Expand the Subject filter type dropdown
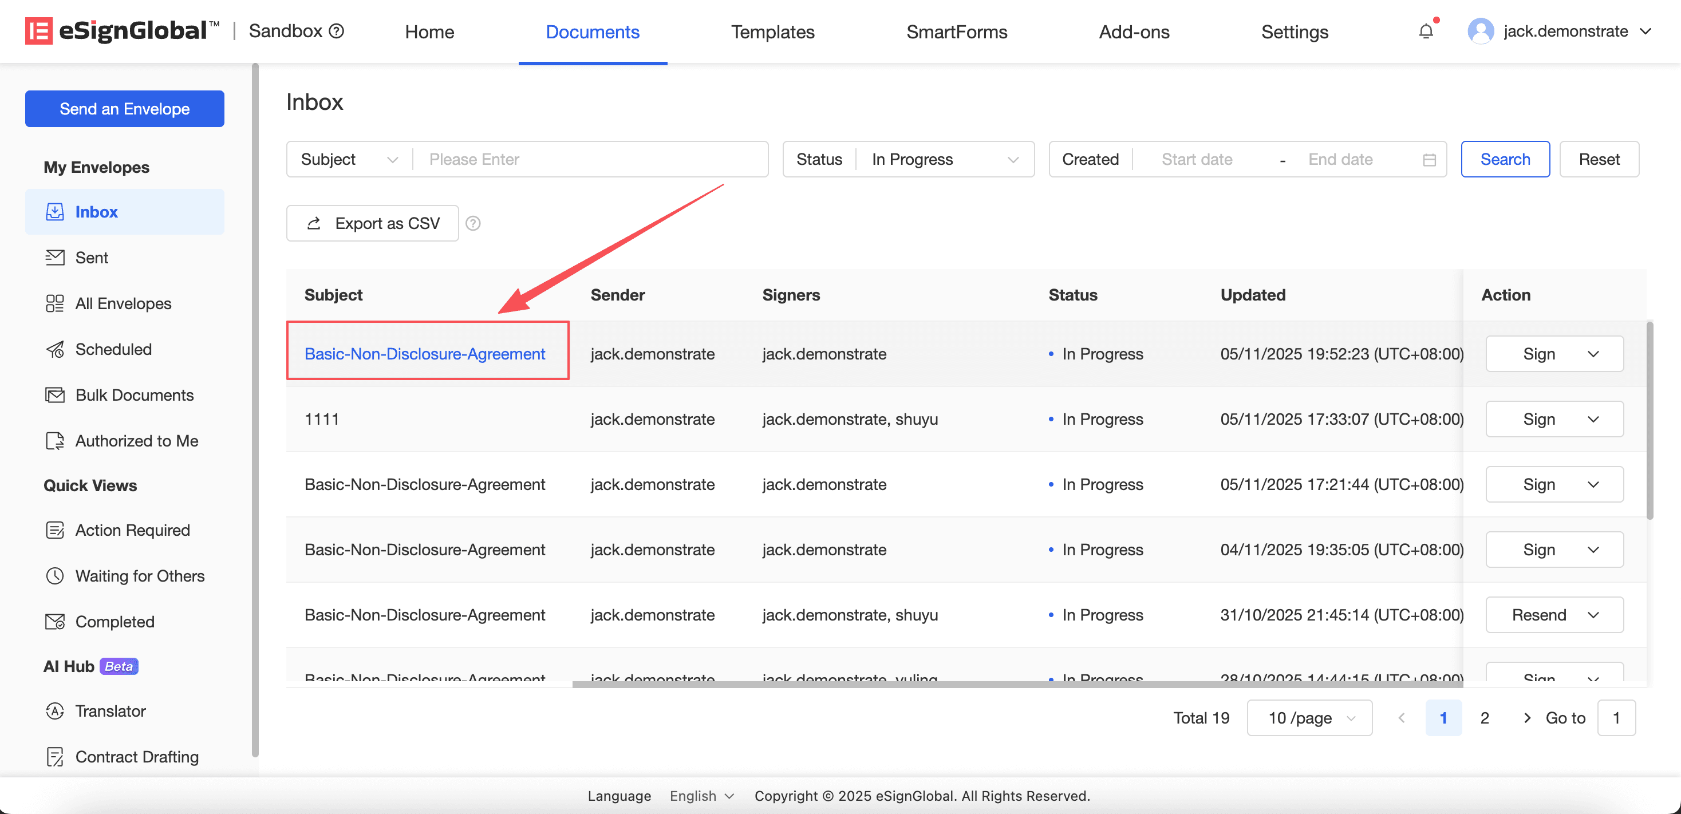 coord(349,159)
